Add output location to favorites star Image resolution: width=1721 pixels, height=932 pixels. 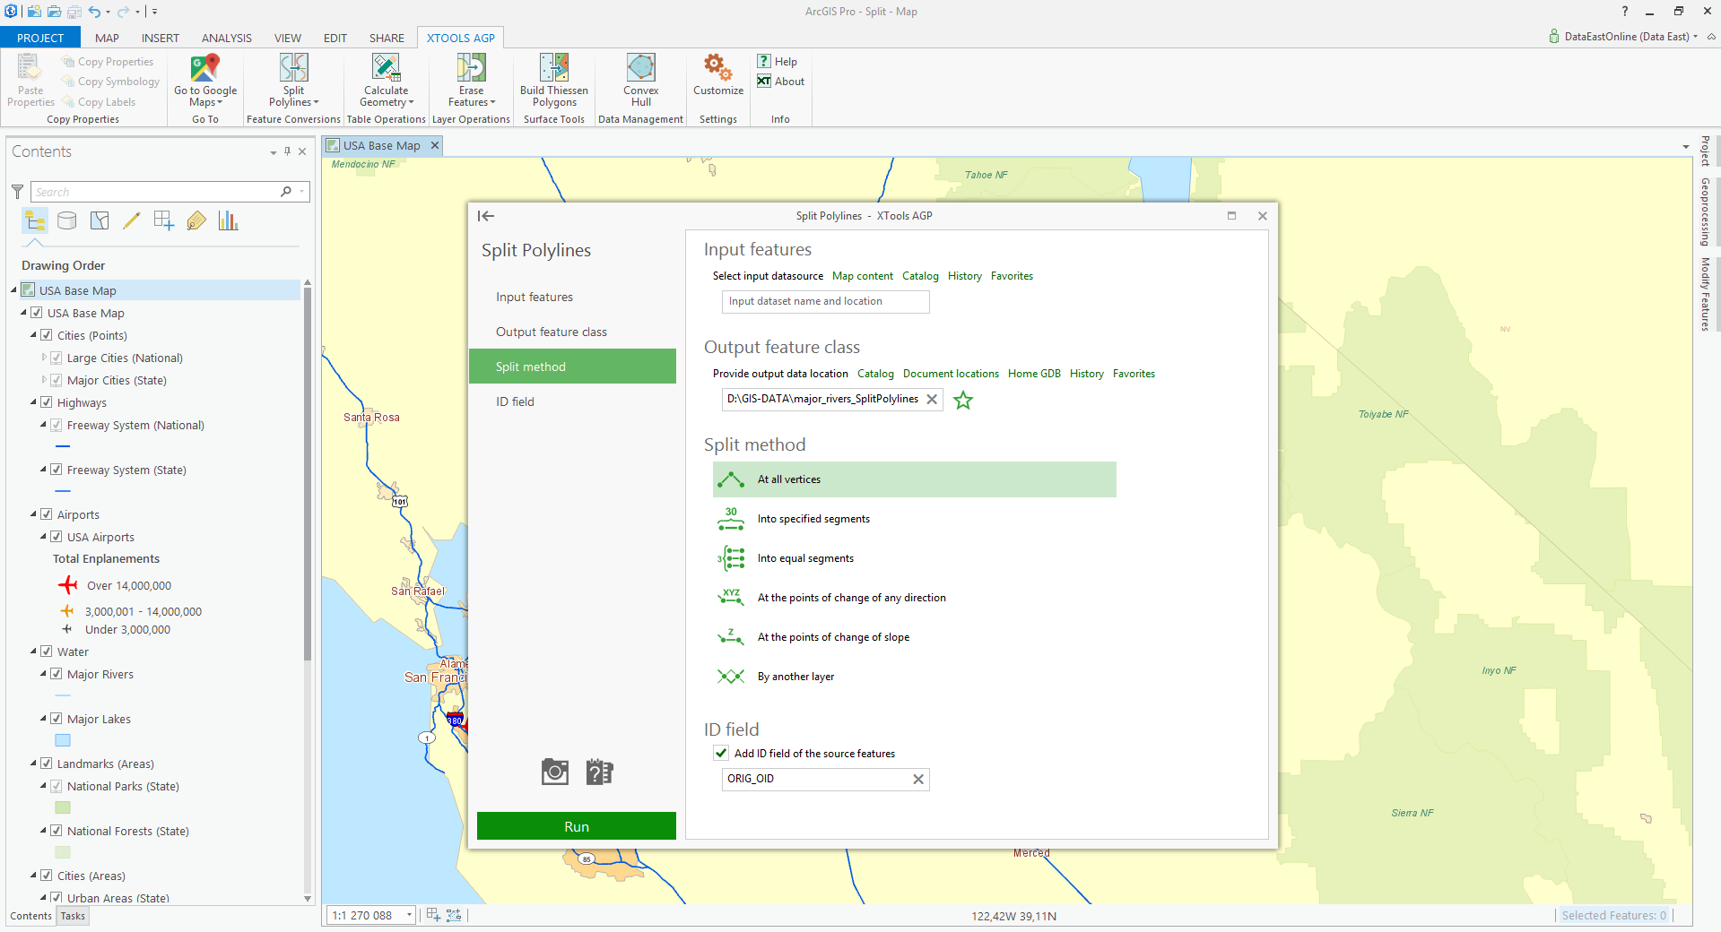click(x=963, y=400)
